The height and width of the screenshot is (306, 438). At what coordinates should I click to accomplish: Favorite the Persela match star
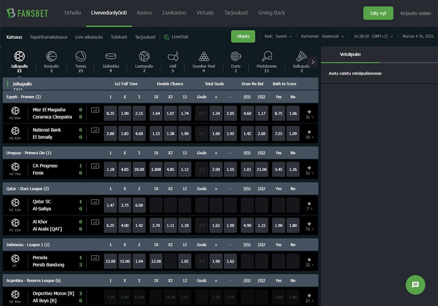pyautogui.click(x=309, y=260)
